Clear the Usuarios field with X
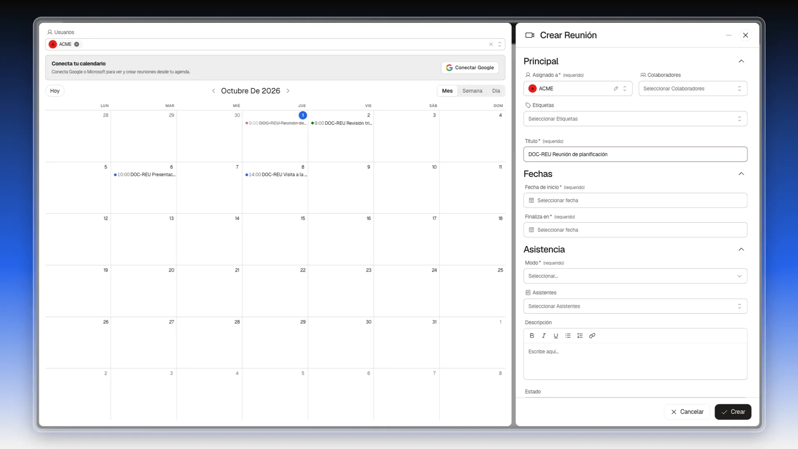Screen dimensions: 798x449 491,44
